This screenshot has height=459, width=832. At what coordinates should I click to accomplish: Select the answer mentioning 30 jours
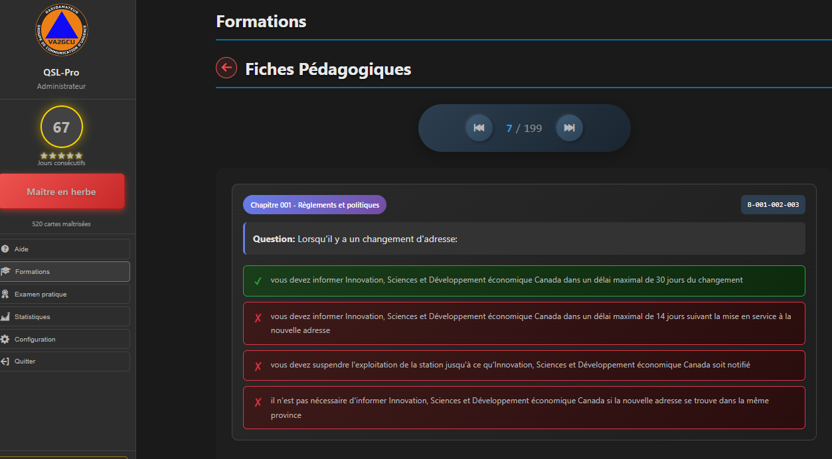tap(524, 281)
